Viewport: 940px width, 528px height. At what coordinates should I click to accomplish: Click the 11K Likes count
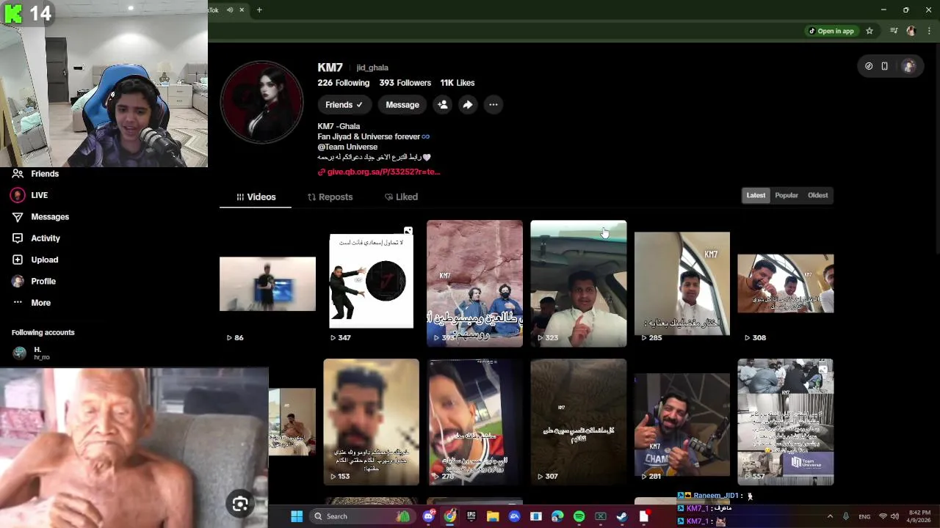click(458, 83)
